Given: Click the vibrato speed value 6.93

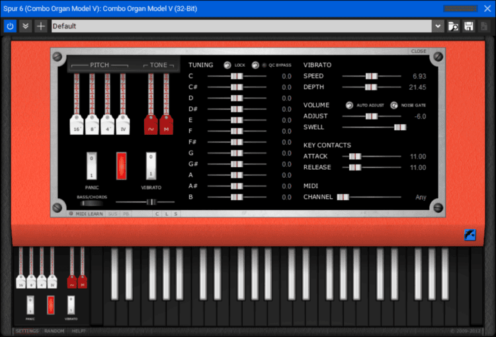Looking at the screenshot, I should 419,76.
